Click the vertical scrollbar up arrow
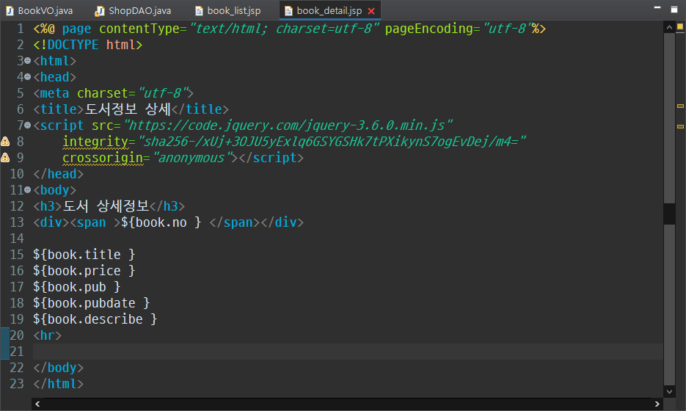Viewport: 686px width, 411px height. click(x=669, y=27)
